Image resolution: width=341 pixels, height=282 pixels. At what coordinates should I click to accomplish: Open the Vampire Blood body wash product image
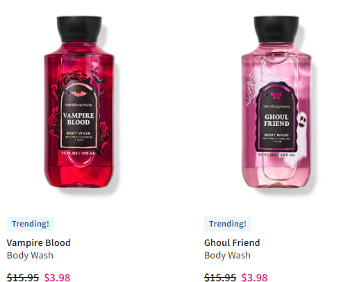point(79,102)
